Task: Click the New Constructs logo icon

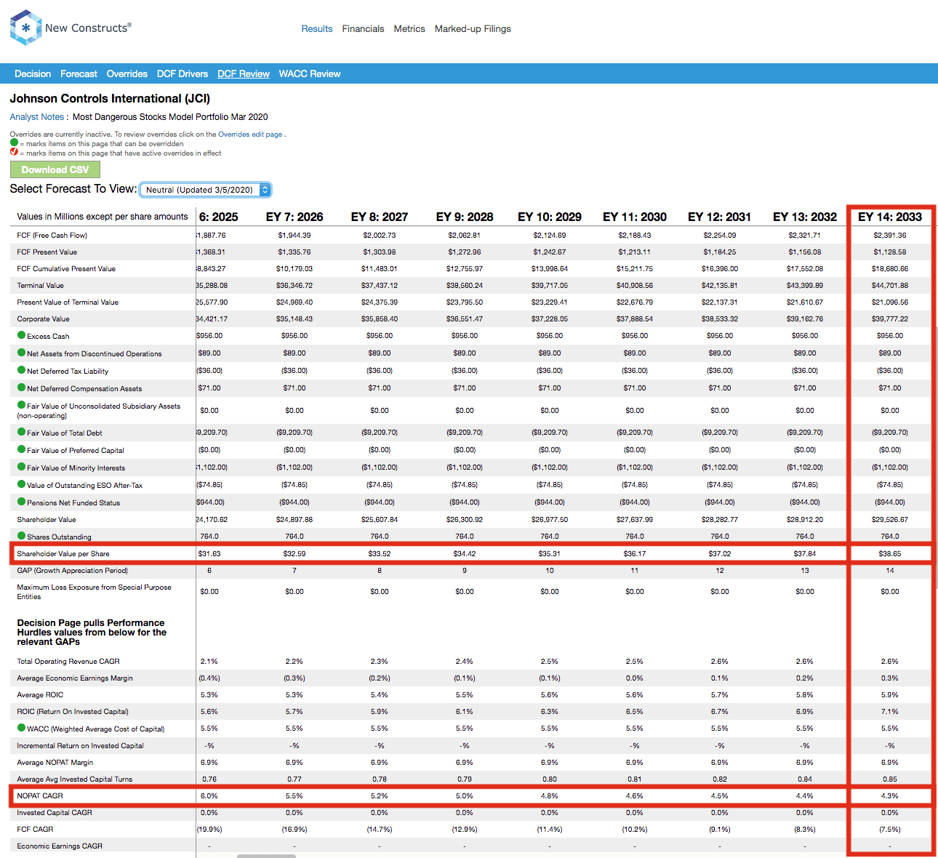Action: pyautogui.click(x=25, y=28)
